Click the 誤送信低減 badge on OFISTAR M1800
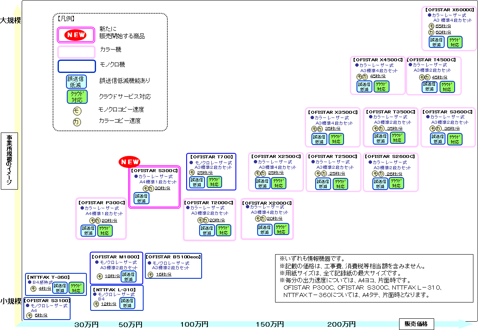 point(129,277)
